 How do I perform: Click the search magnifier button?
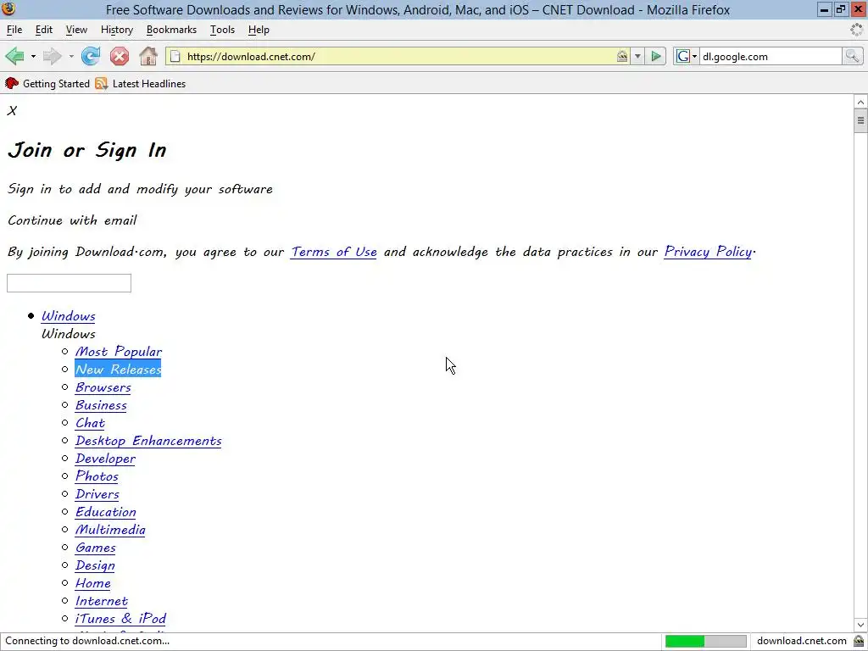click(x=852, y=56)
